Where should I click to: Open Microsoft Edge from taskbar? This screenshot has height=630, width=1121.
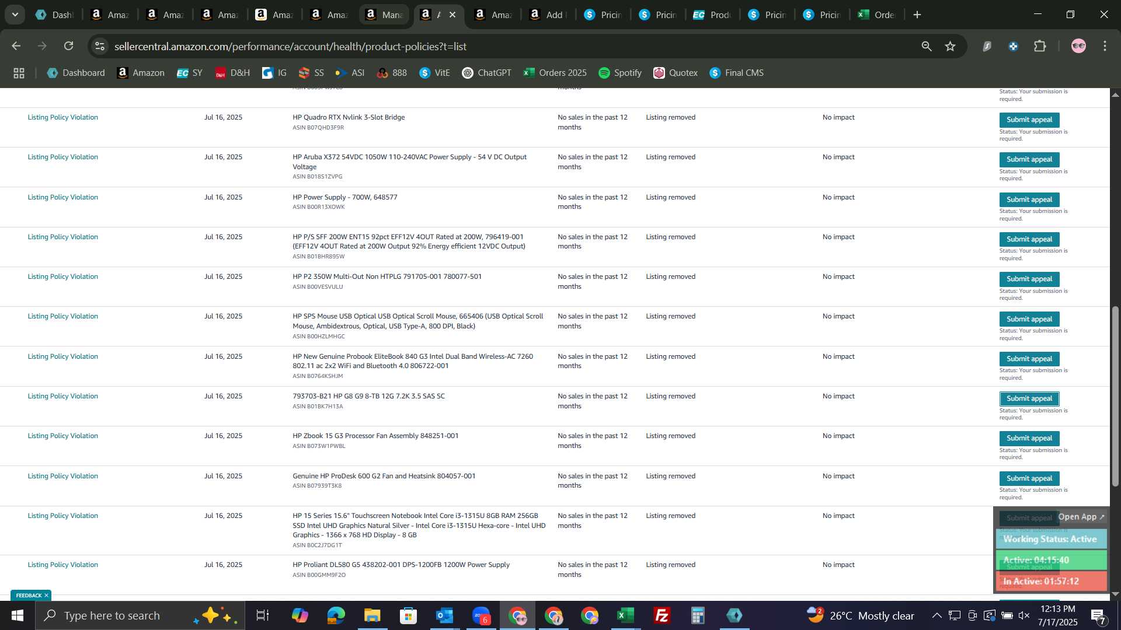coord(336,615)
